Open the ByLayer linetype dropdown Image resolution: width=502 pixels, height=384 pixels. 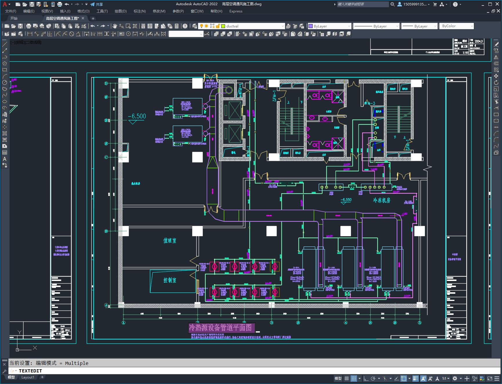(376, 26)
